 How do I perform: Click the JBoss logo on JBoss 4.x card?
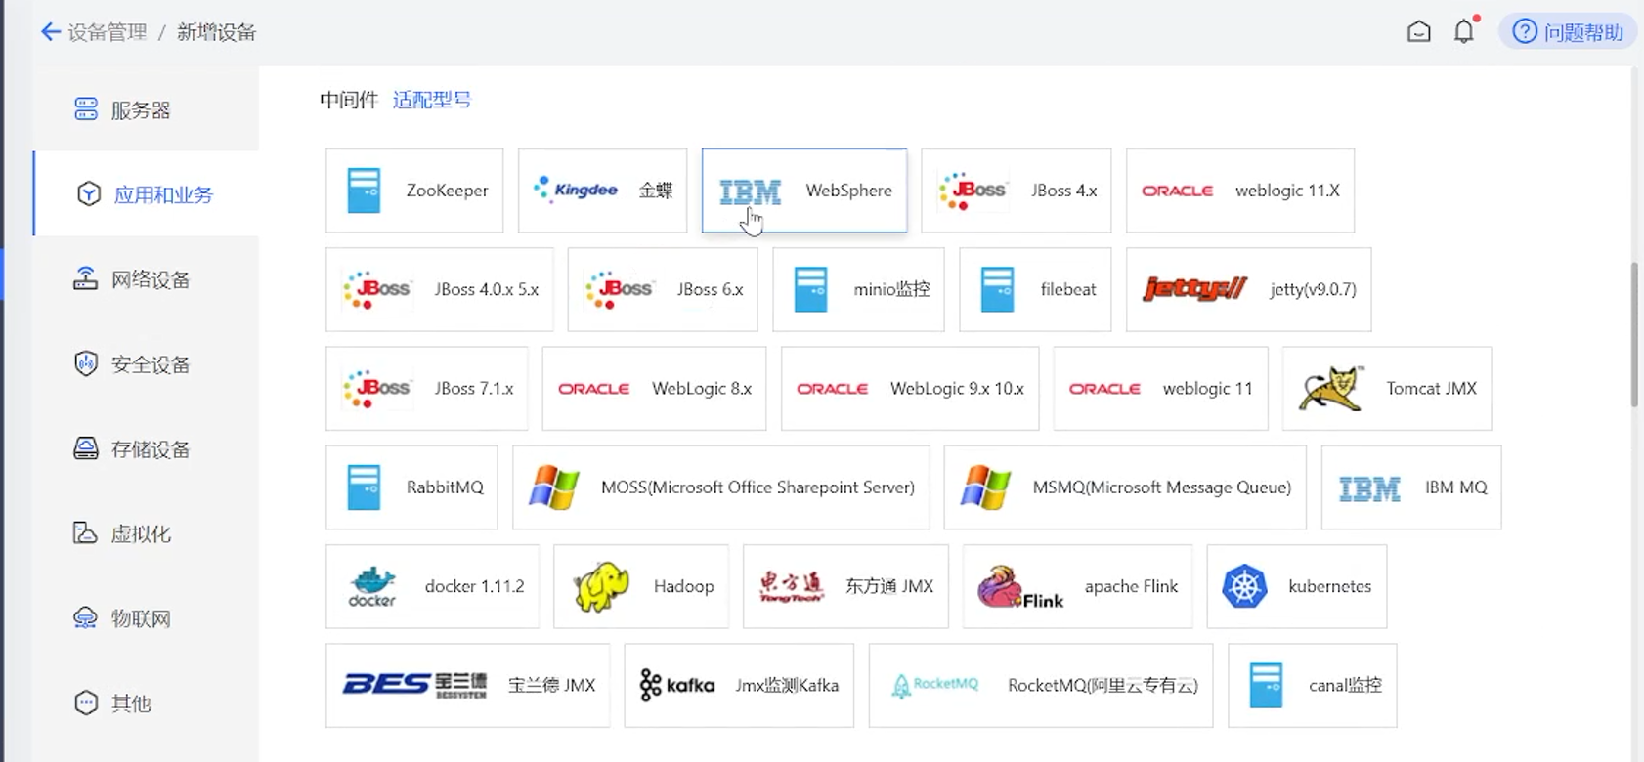coord(972,190)
